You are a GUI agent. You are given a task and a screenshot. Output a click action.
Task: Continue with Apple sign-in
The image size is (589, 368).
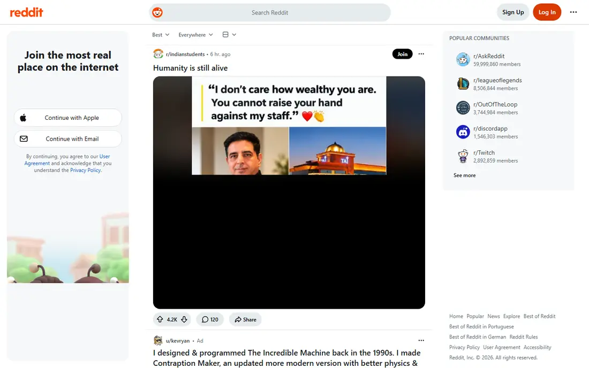[68, 118]
